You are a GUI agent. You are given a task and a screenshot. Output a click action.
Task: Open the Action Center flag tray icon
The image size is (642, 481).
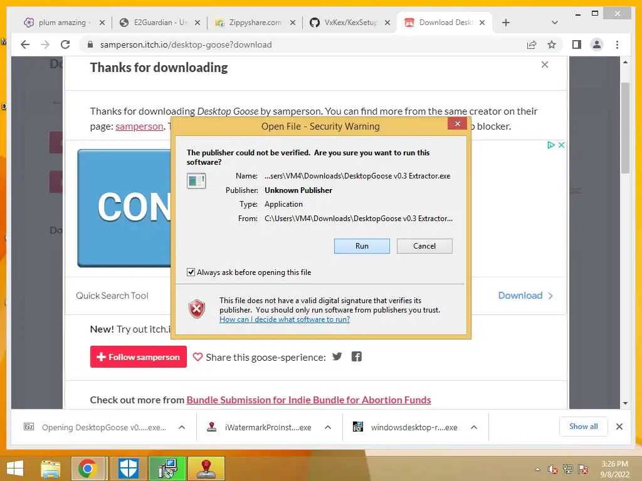583,469
